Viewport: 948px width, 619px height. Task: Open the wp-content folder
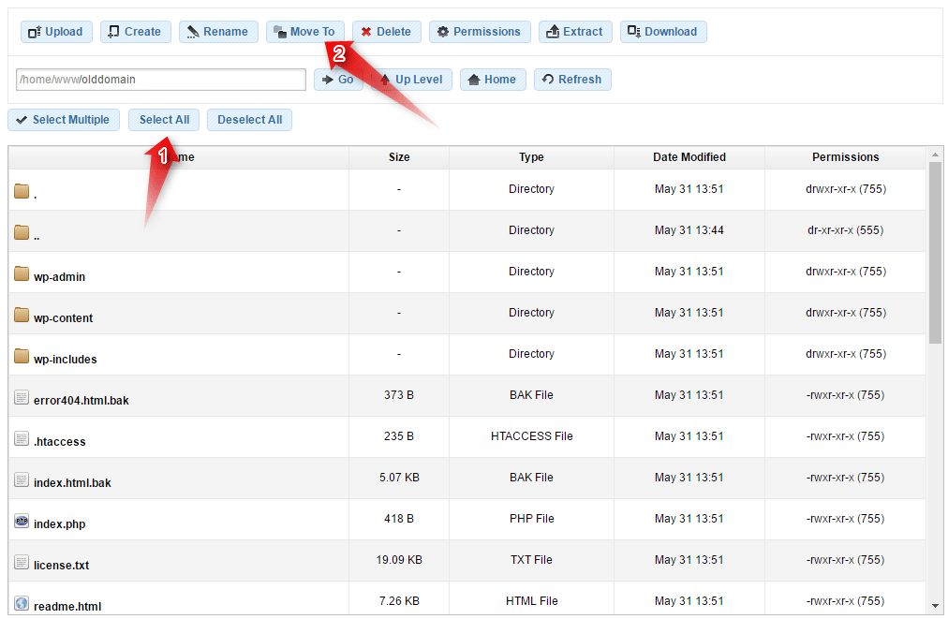tap(63, 317)
